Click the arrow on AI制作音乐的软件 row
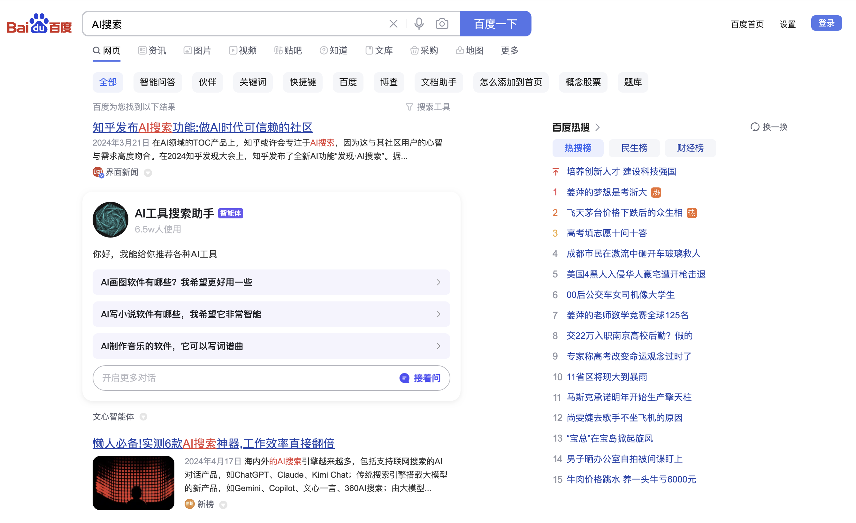The width and height of the screenshot is (856, 523). tap(439, 346)
